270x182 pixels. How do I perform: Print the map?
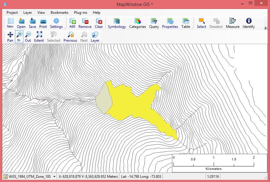click(x=43, y=23)
